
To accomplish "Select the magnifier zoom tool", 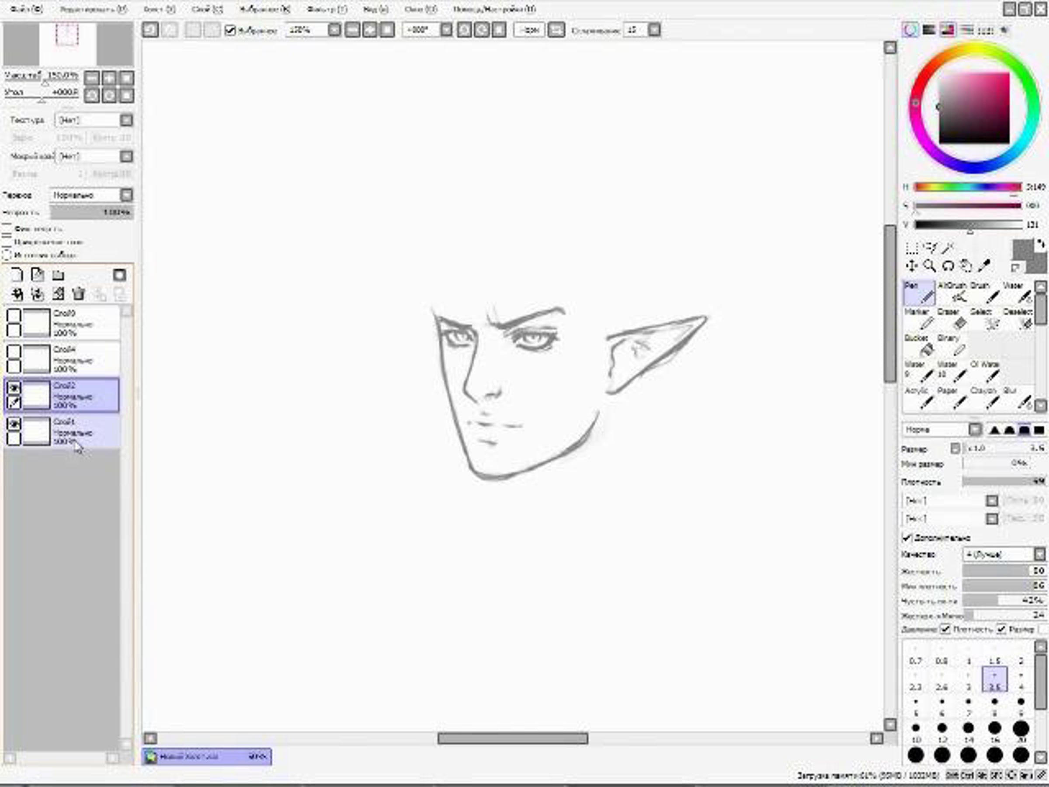I will point(930,266).
